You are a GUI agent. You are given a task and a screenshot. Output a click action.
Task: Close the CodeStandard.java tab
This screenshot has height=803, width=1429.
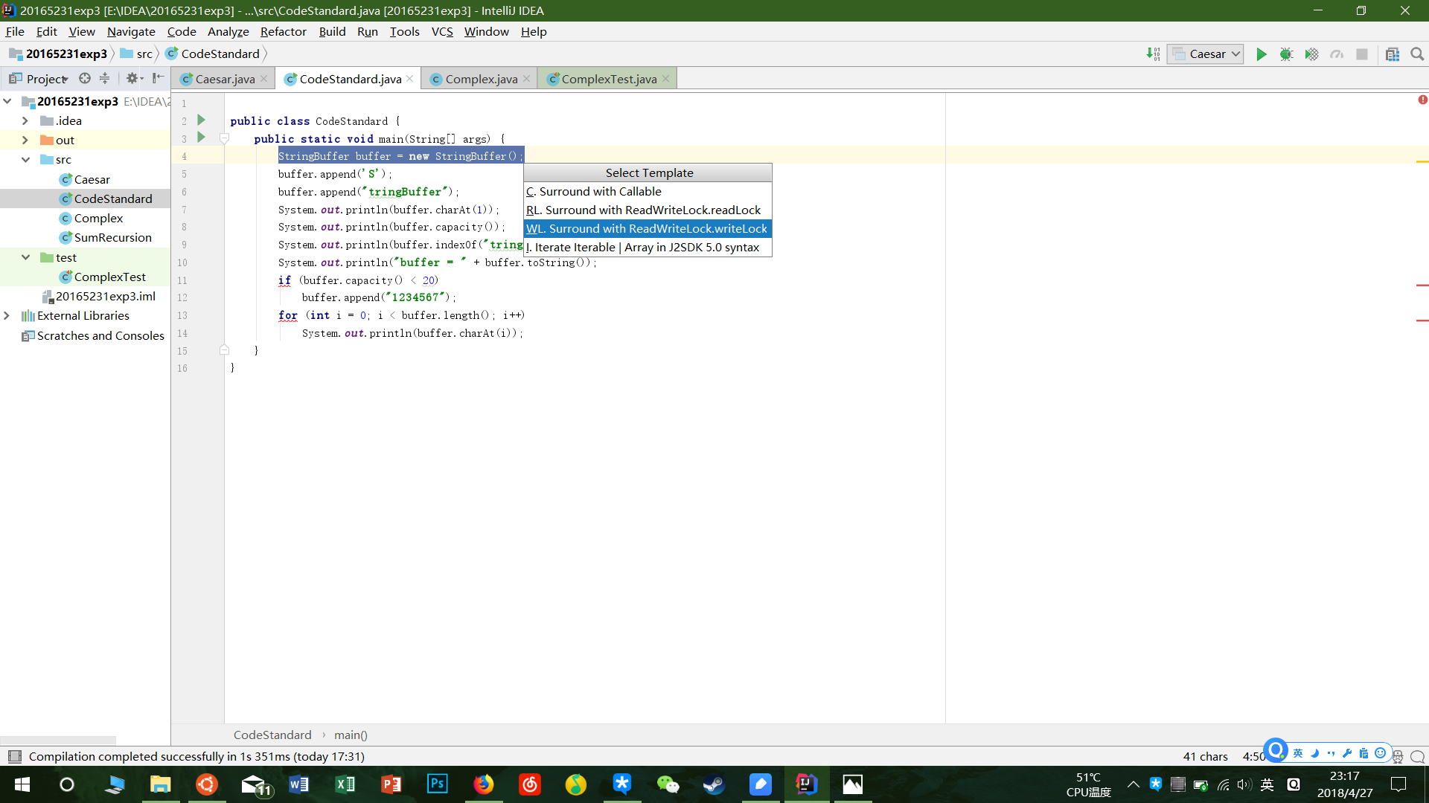(410, 79)
